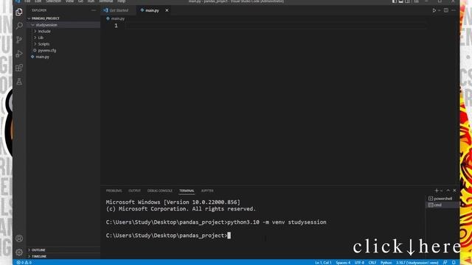Open the Terminal menu
This screenshot has height=265, width=472.
(106, 1)
